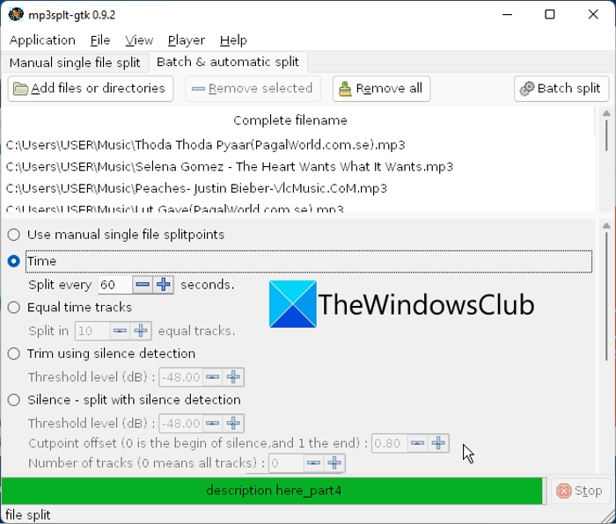The width and height of the screenshot is (616, 524).
Task: Click the options panel scrollbar thumb
Action: tap(606, 297)
